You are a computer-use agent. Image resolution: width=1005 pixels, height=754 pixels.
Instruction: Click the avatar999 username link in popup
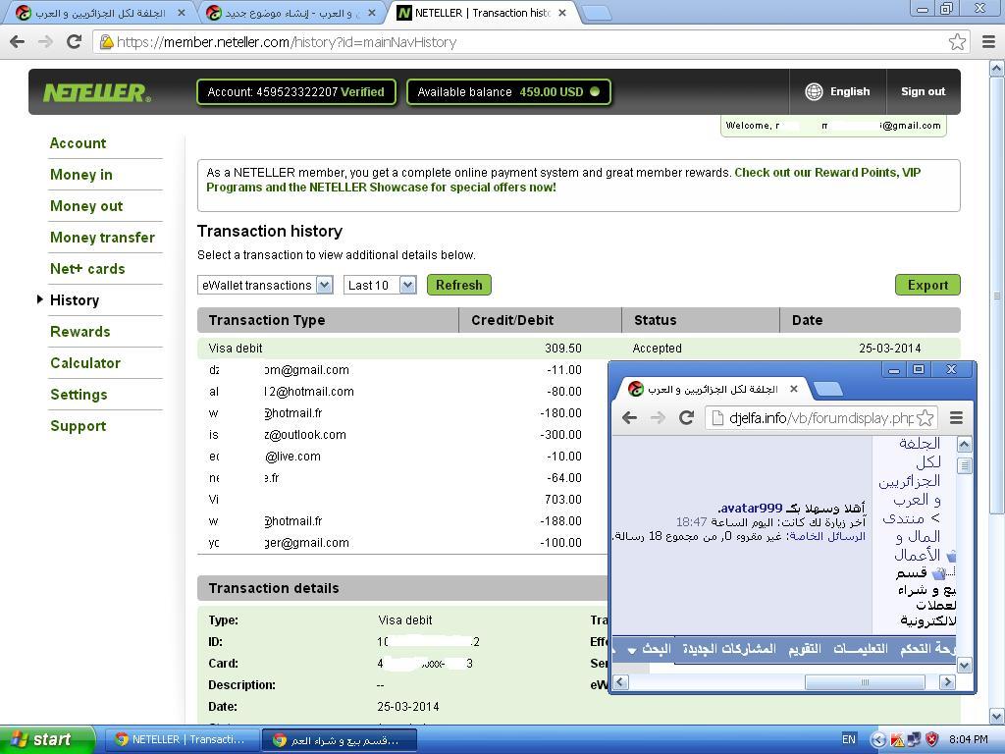click(751, 508)
